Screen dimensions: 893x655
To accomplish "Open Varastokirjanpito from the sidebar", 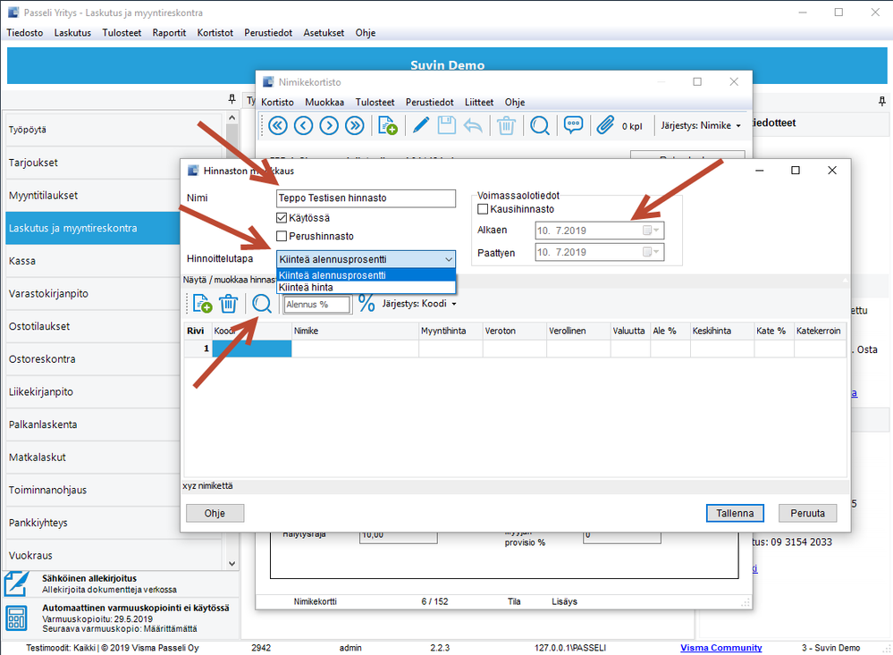I will (93, 294).
